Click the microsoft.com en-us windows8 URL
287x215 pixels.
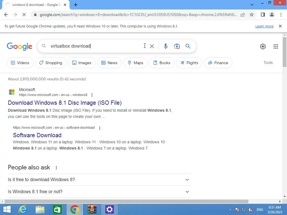(53, 95)
